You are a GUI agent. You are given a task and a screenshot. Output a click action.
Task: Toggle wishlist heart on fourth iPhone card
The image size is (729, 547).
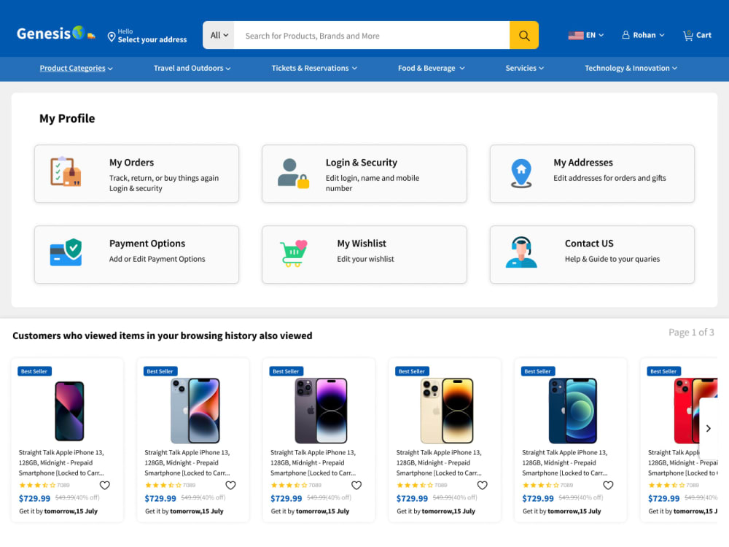(x=483, y=485)
